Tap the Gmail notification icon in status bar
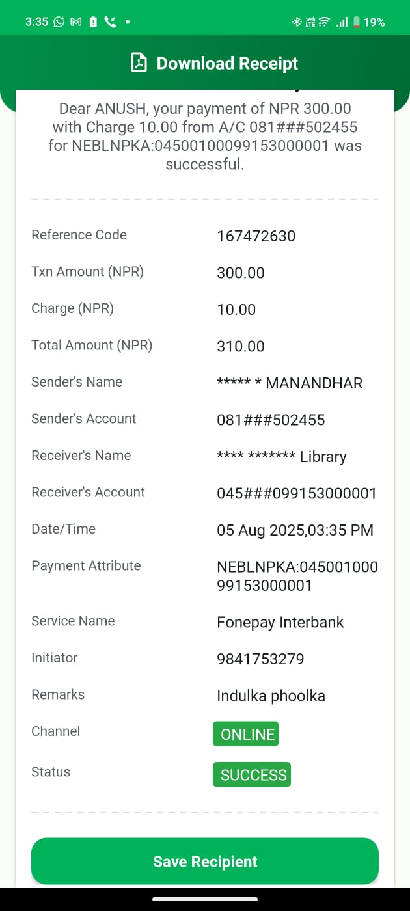Image resolution: width=410 pixels, height=911 pixels. (76, 22)
